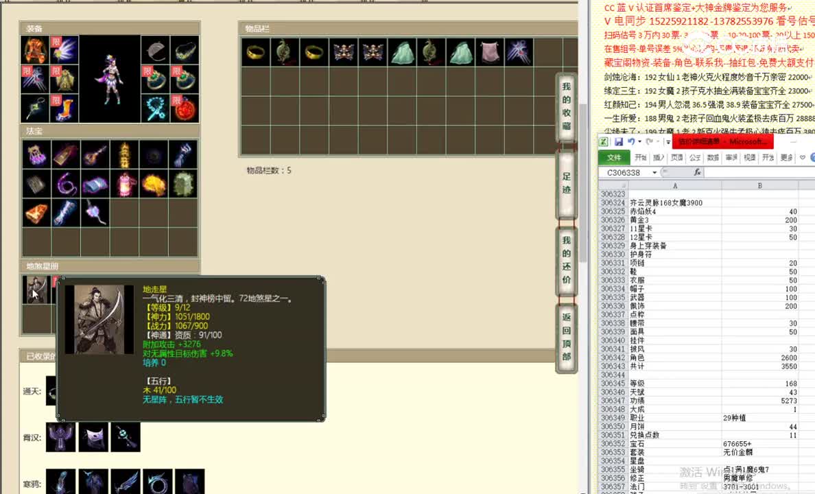Screen dimensions: 815x494
Task: Select the claw weapon in inventory bar
Action: [518, 52]
